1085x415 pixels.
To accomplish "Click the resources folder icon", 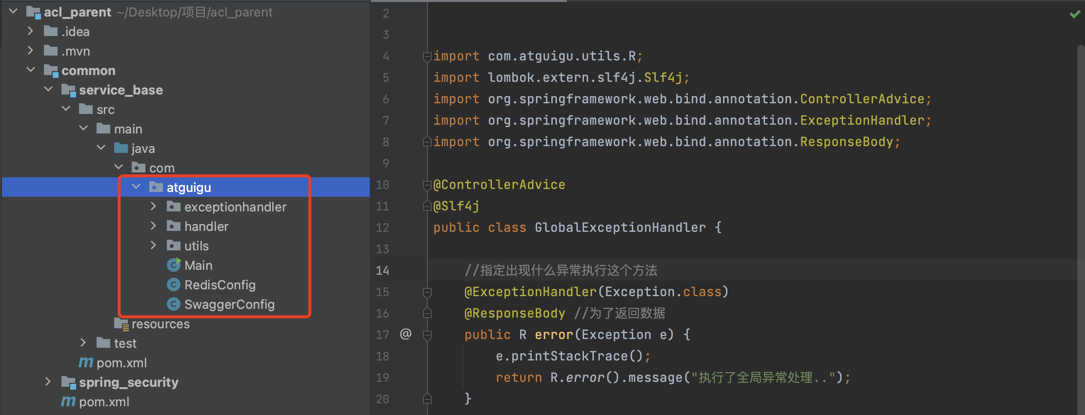I will pyautogui.click(x=121, y=324).
